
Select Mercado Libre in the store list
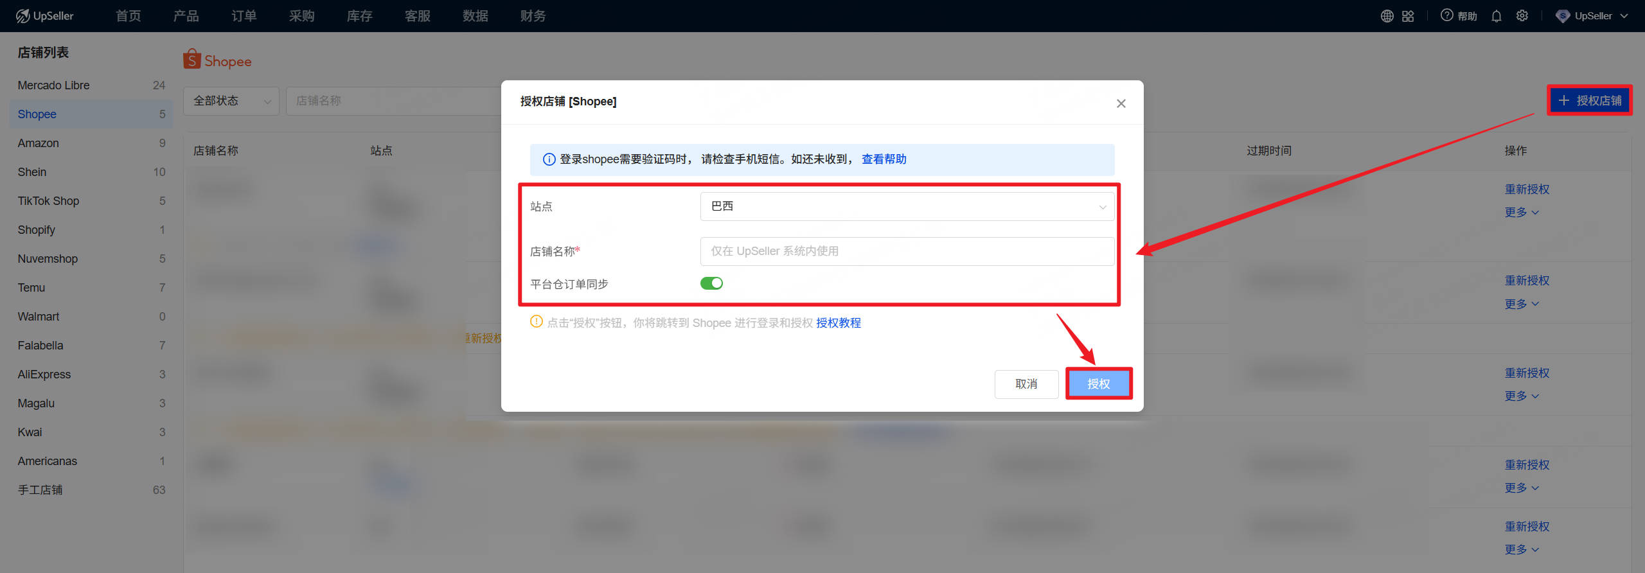click(91, 85)
